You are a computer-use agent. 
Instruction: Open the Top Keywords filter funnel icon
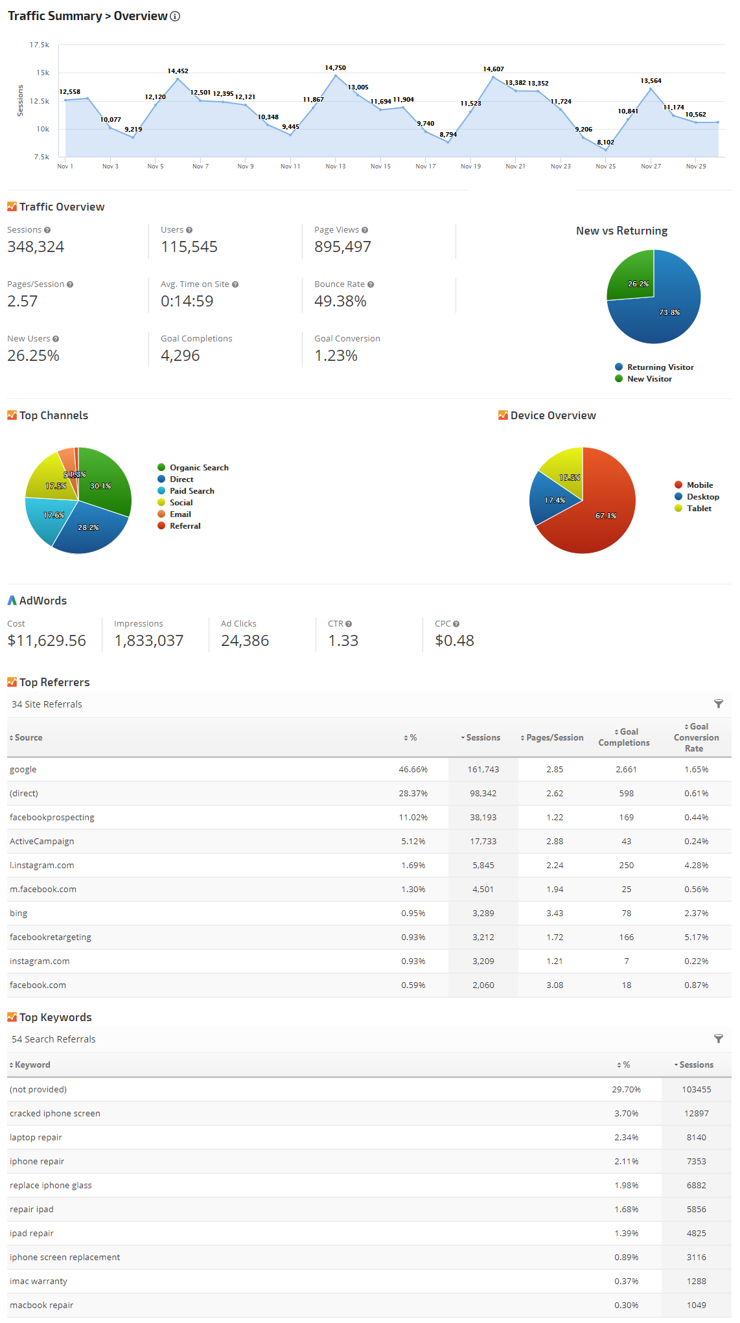[x=718, y=1039]
